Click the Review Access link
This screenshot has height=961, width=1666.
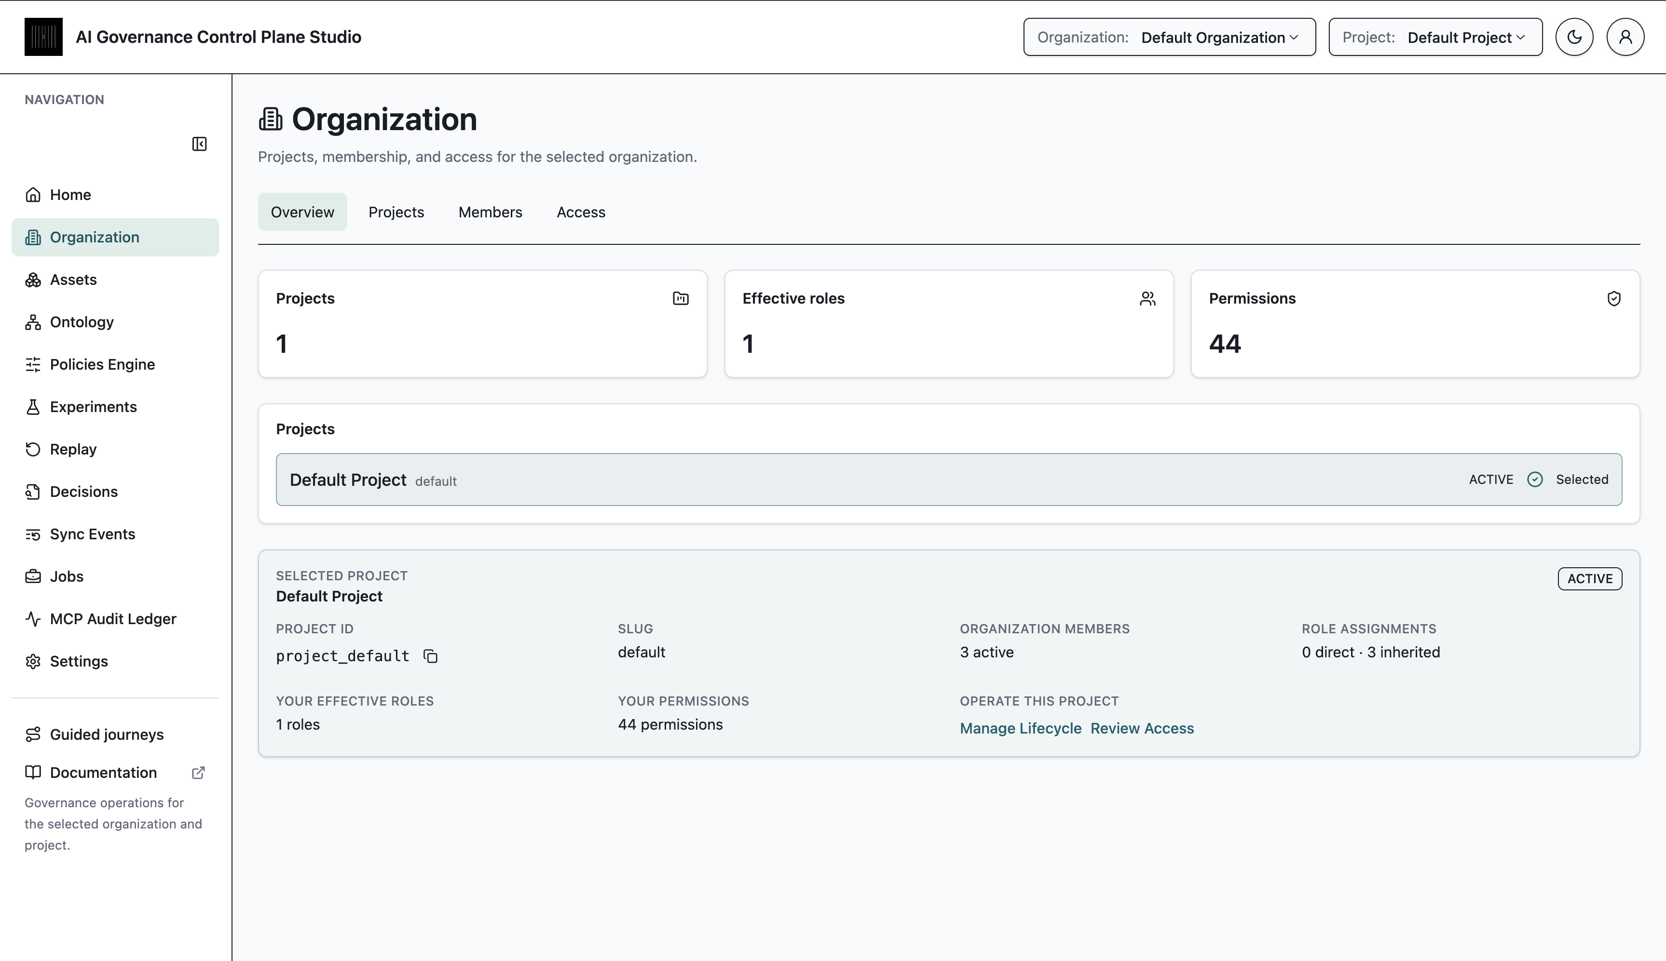[1142, 728]
